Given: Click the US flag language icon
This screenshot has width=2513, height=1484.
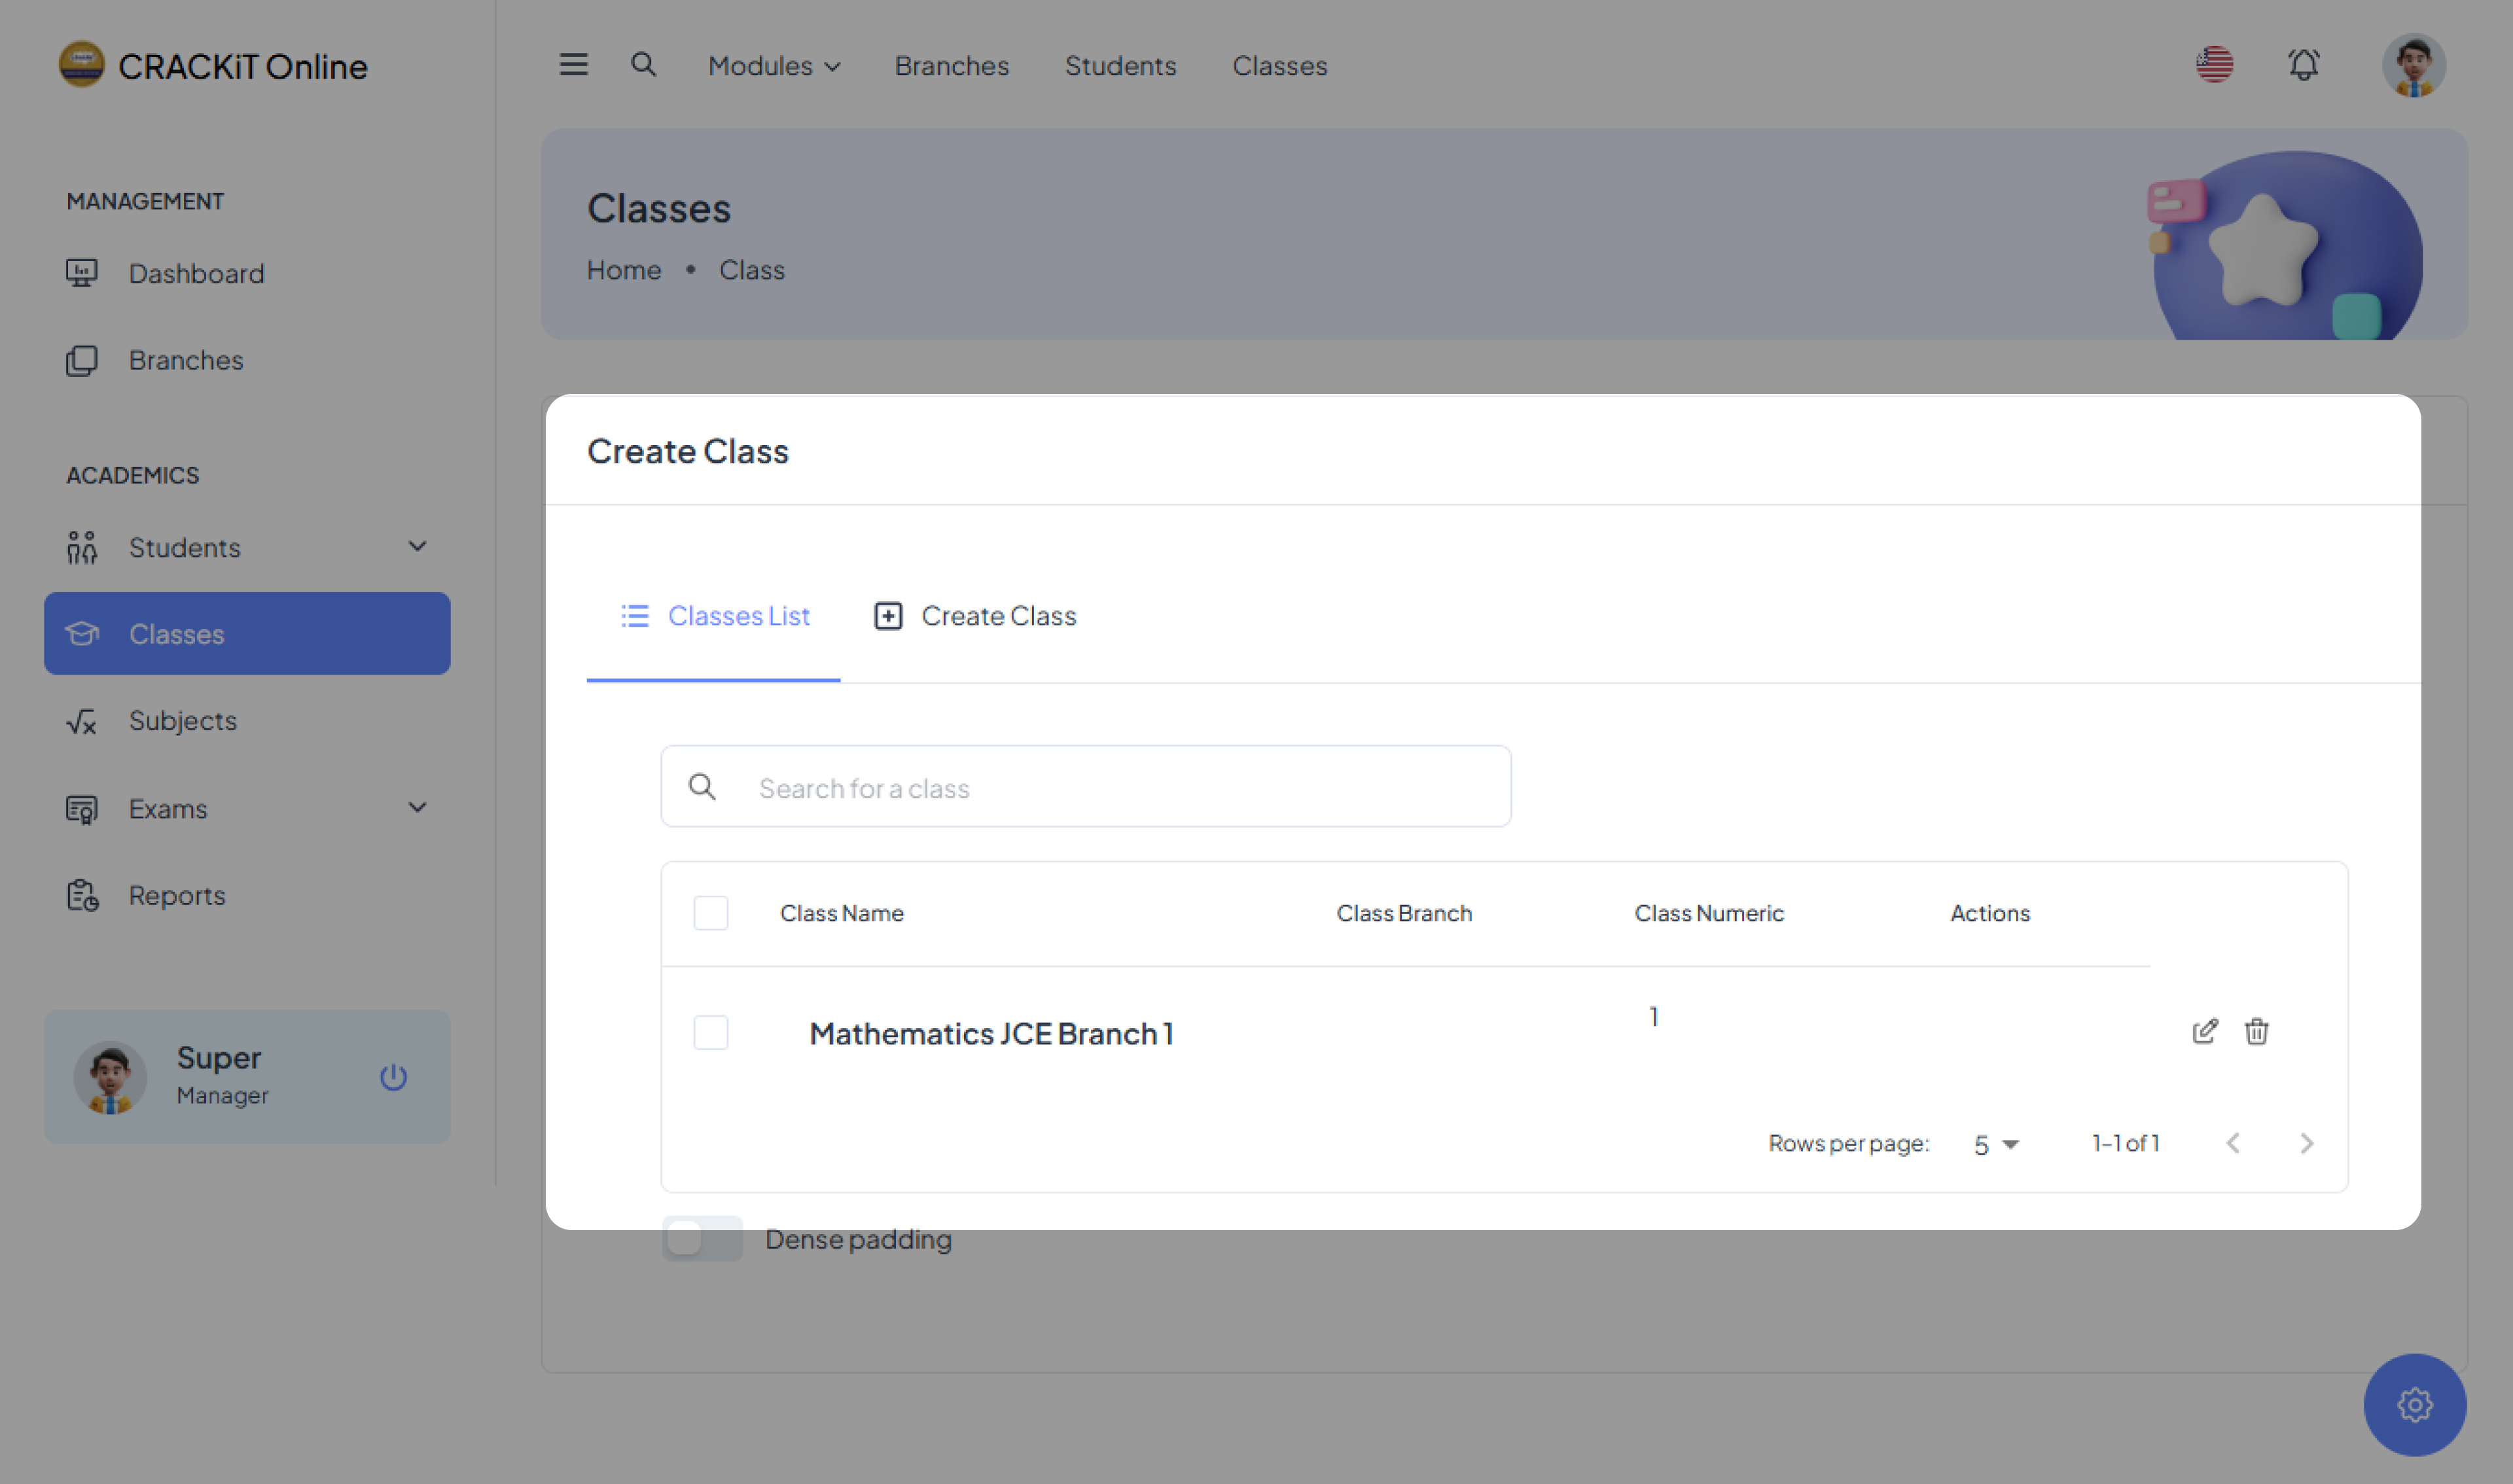Looking at the screenshot, I should click(x=2214, y=65).
